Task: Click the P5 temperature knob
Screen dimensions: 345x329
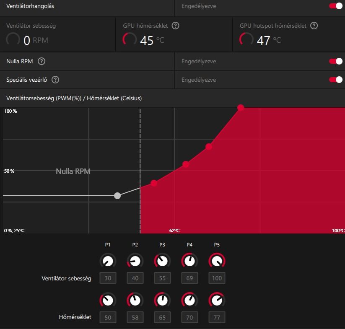Action: pos(217,300)
